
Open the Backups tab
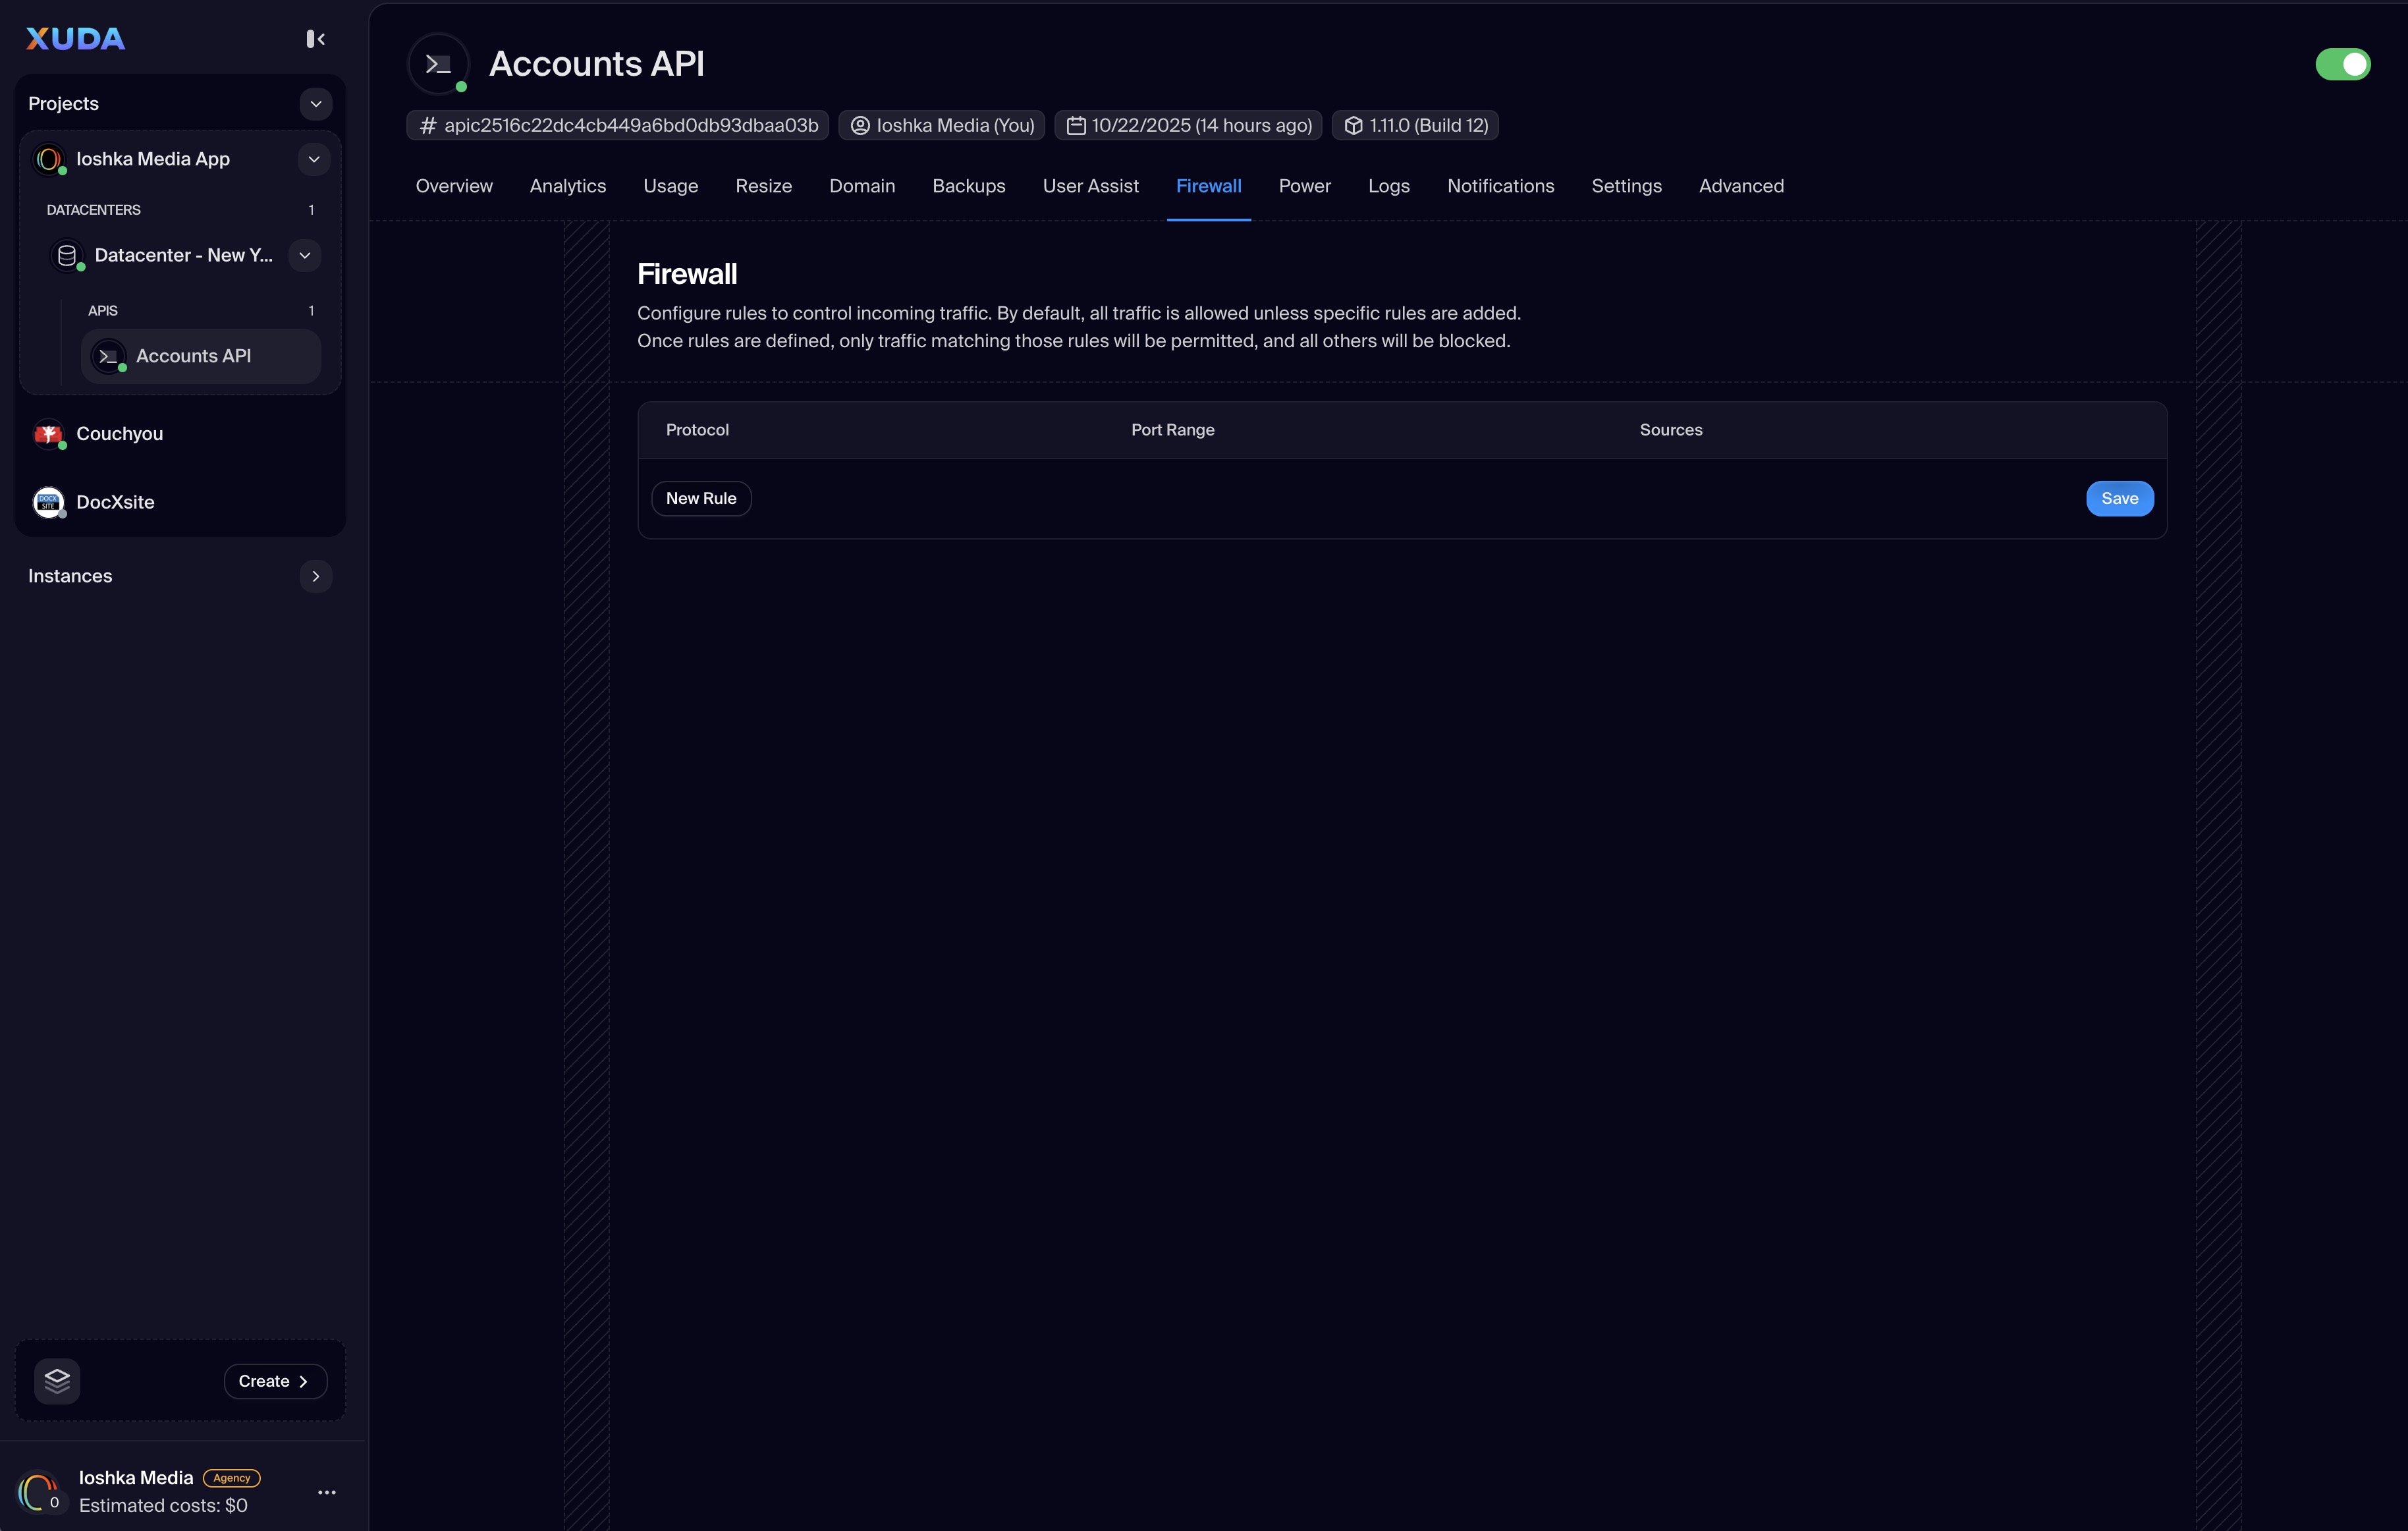tap(968, 186)
